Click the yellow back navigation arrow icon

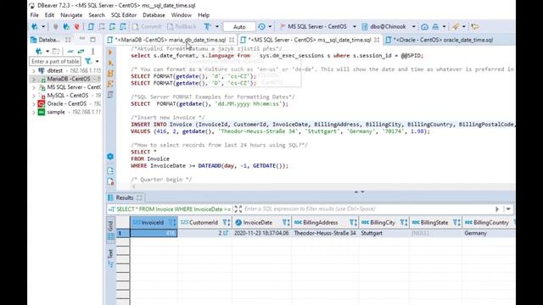click(x=475, y=26)
